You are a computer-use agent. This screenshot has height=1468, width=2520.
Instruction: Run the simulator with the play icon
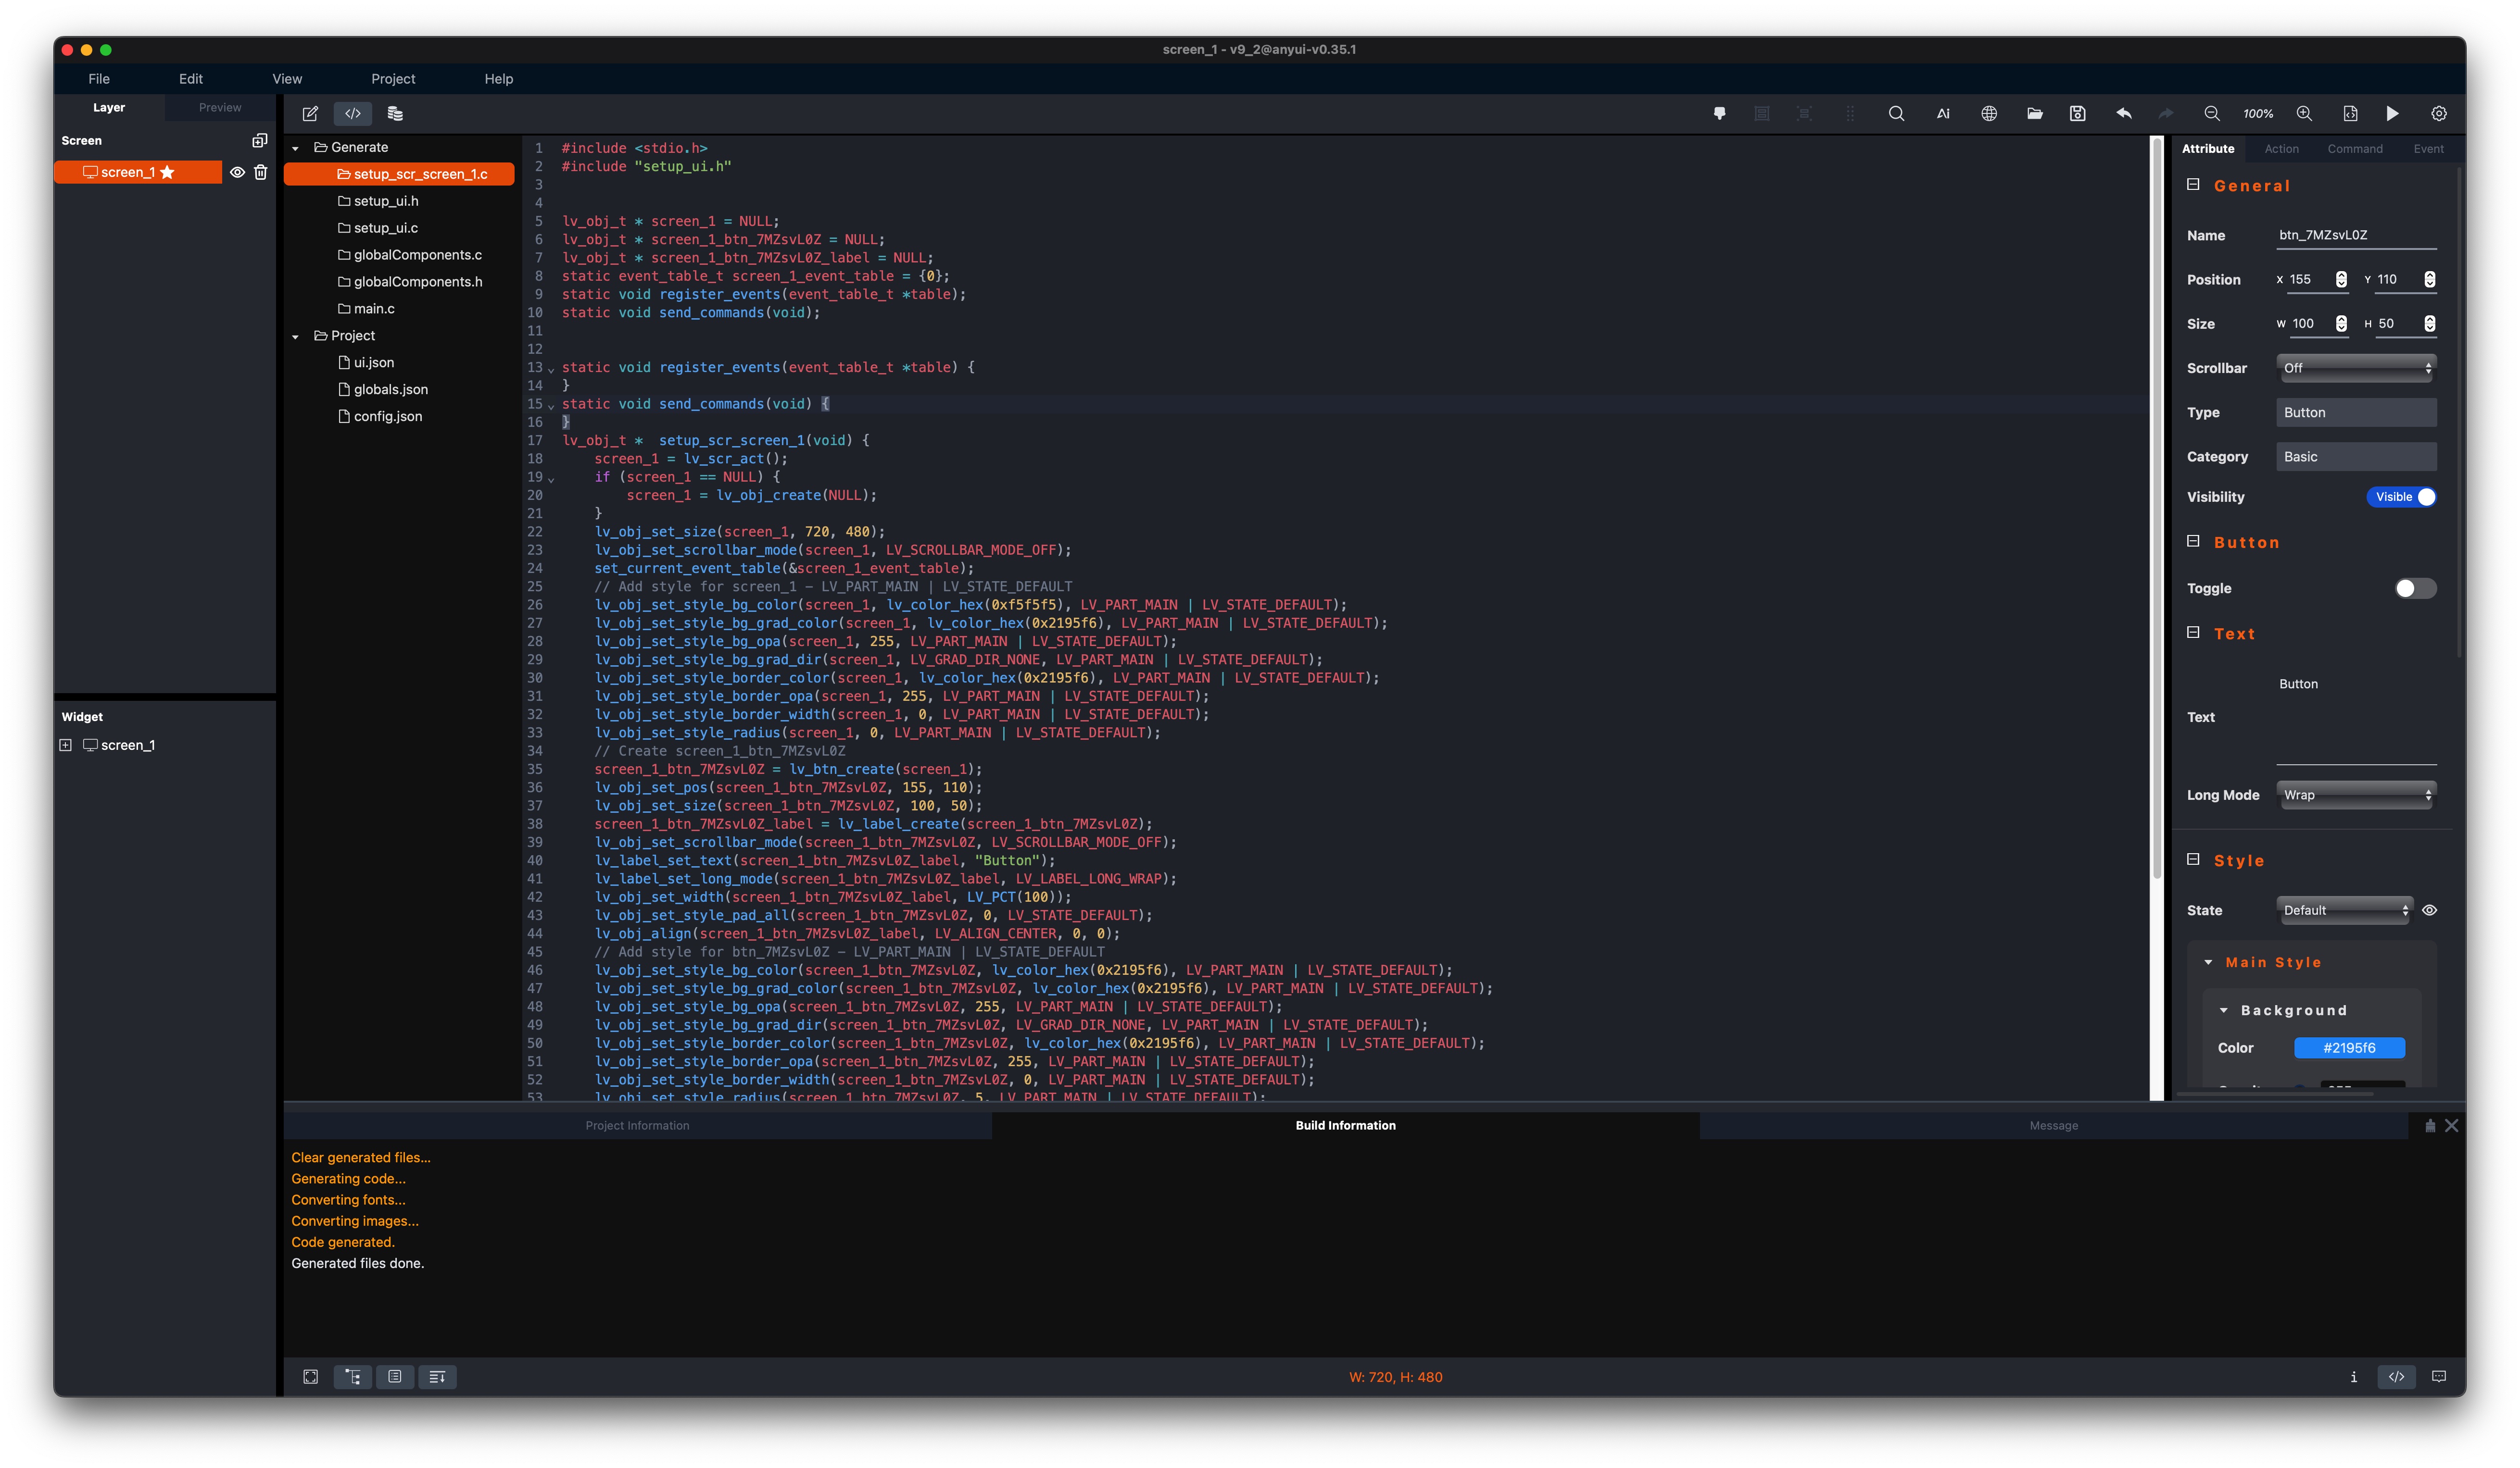(2392, 114)
